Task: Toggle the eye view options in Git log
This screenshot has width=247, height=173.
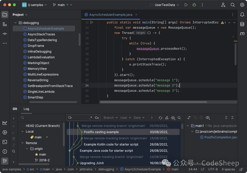Action: 173,118
